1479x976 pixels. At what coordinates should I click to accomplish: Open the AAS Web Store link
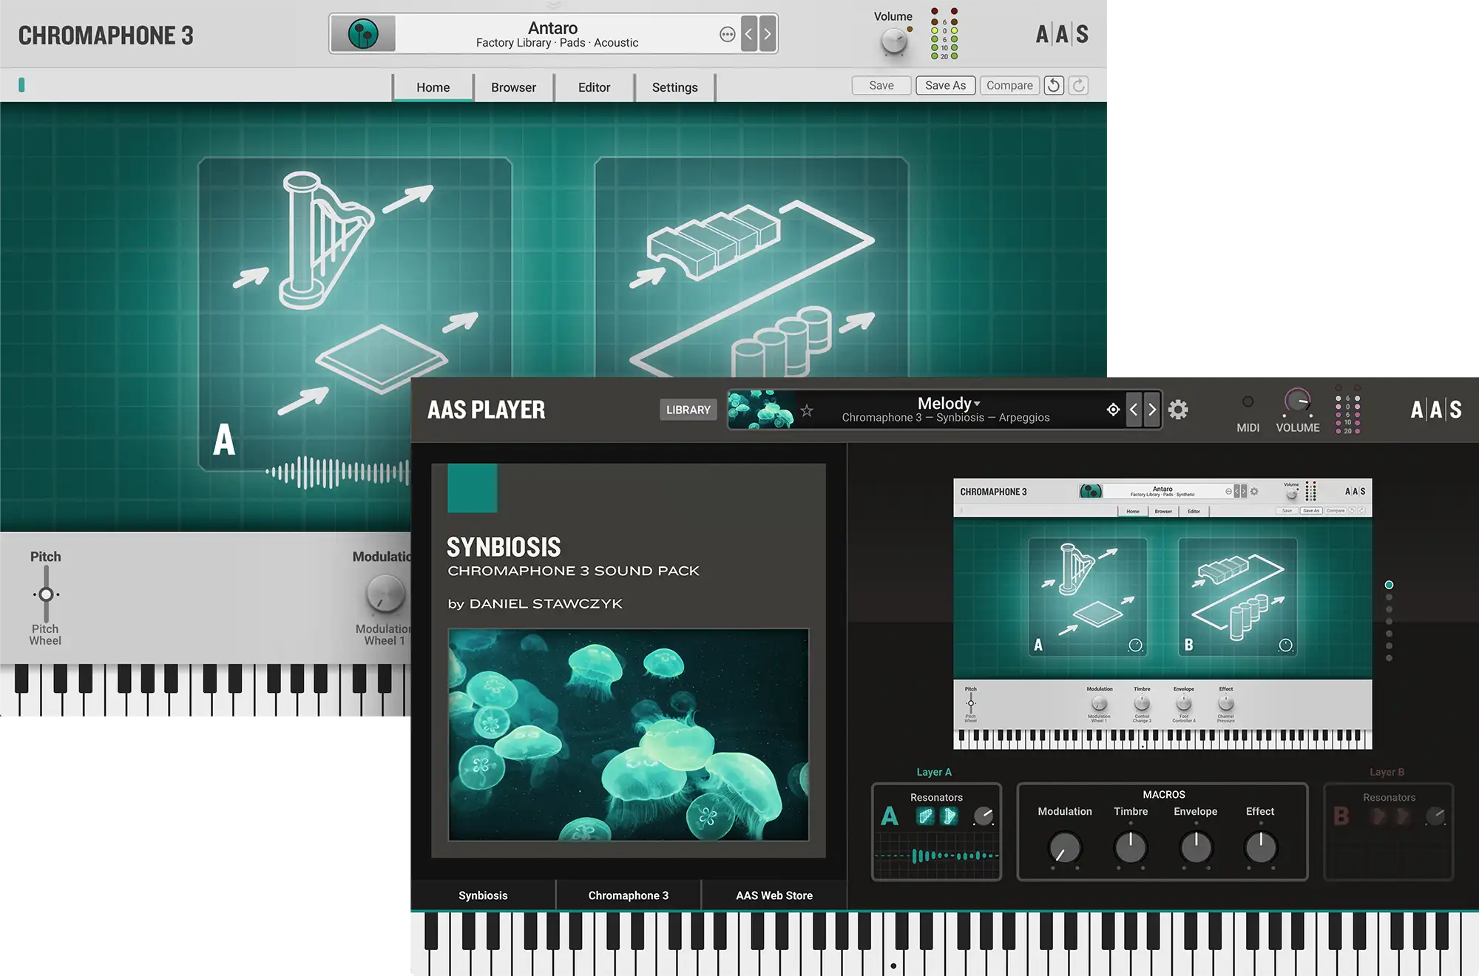[x=774, y=895]
